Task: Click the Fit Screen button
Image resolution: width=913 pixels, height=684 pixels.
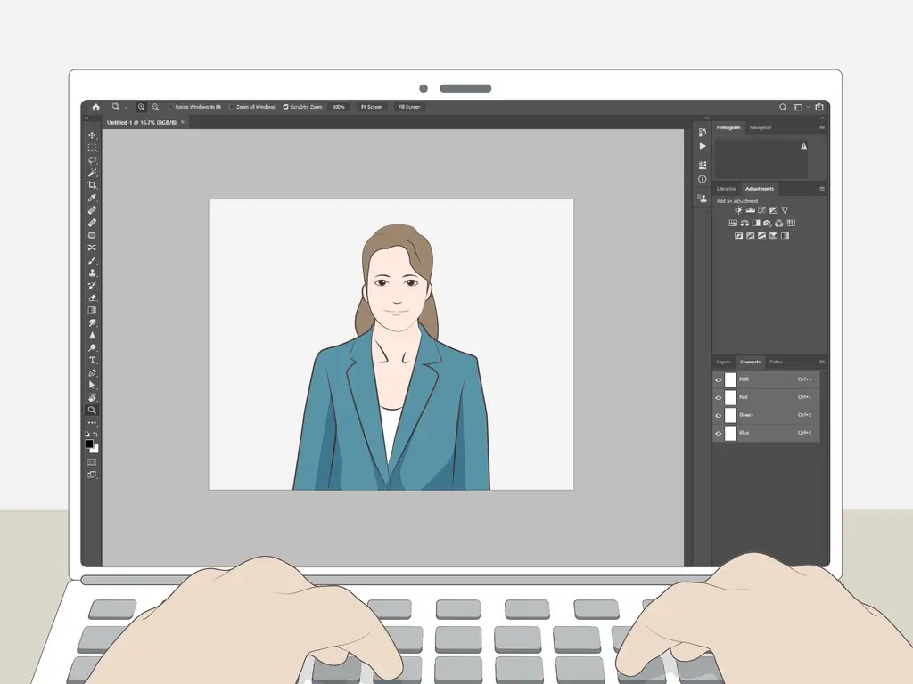Action: point(371,107)
